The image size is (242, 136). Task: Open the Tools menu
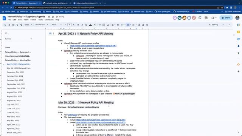(40, 20)
